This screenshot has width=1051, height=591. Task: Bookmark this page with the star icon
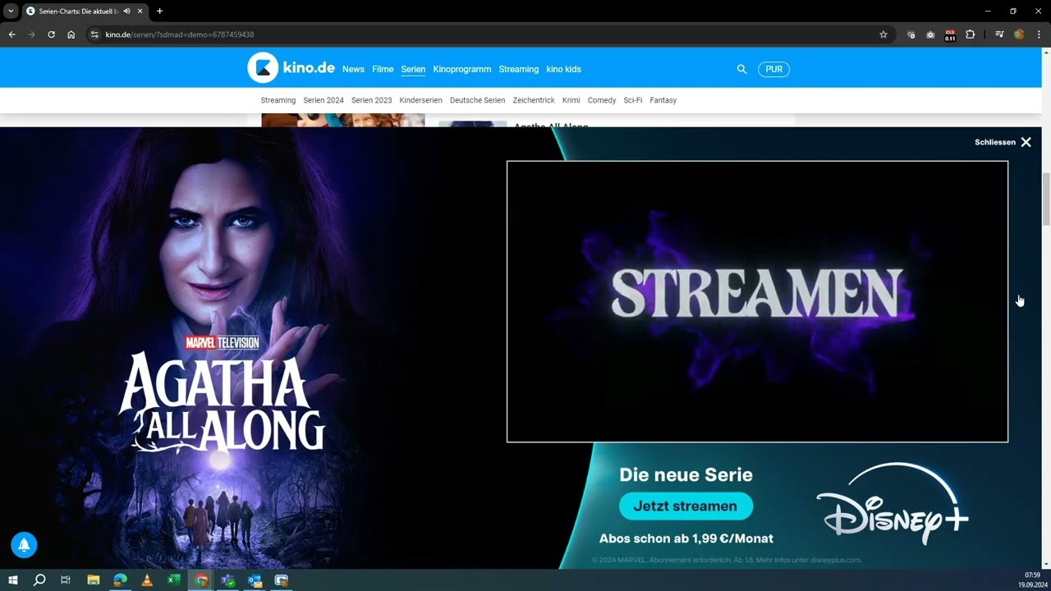tap(883, 34)
